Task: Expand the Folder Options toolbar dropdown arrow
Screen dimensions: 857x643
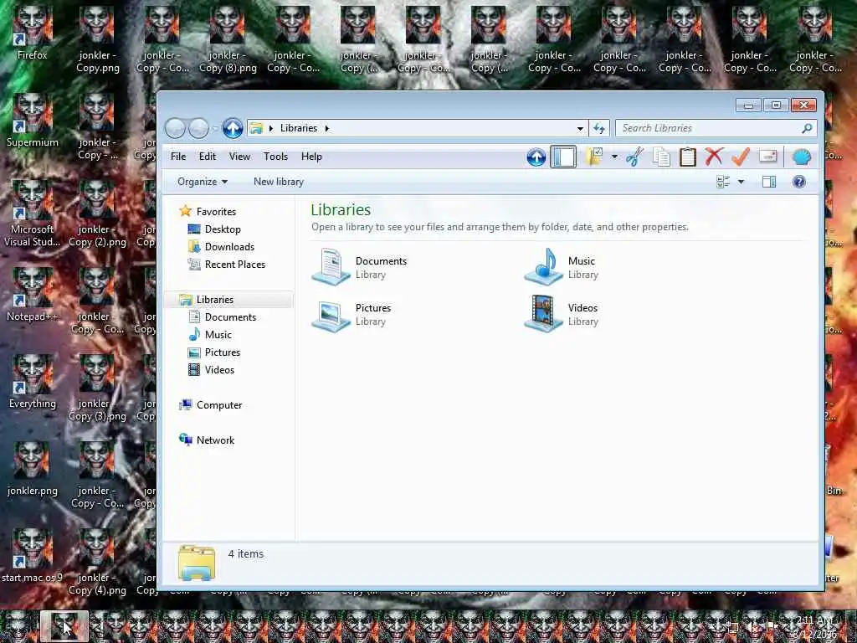Action: [x=614, y=157]
